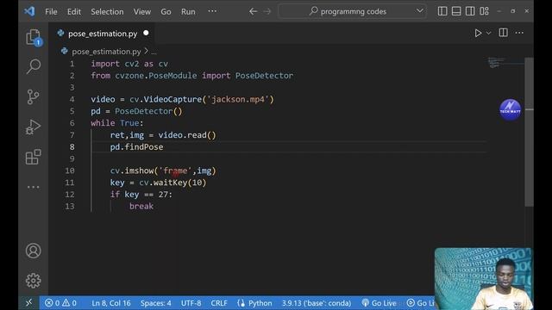Image resolution: width=552 pixels, height=310 pixels.
Task: Open the Selection menu
Action: [107, 11]
